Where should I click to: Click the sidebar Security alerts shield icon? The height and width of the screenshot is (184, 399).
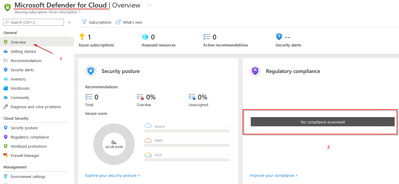click(5, 70)
